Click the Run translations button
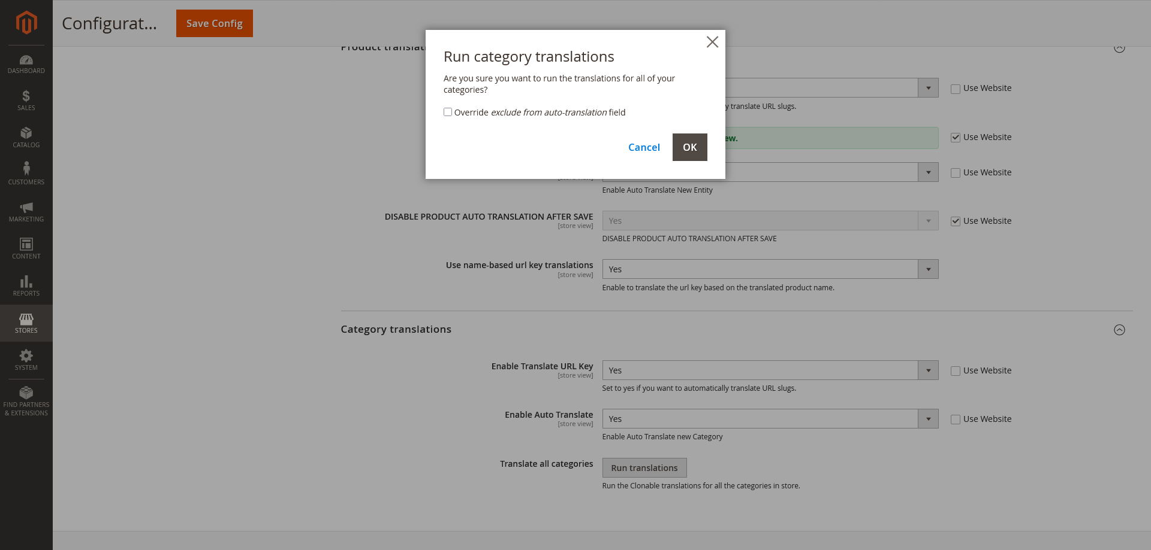Viewport: 1151px width, 550px height. [644, 467]
